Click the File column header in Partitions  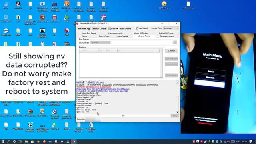point(136,51)
